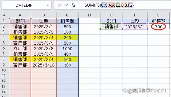Screen dimensions: 171x97
Task: Click cell G1 labeled 销售额
Action: click(x=159, y=21)
